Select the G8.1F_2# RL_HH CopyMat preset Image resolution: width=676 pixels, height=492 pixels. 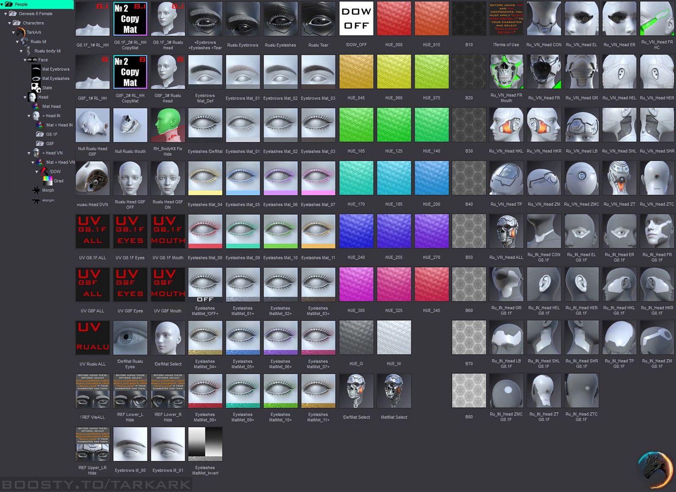point(130,19)
